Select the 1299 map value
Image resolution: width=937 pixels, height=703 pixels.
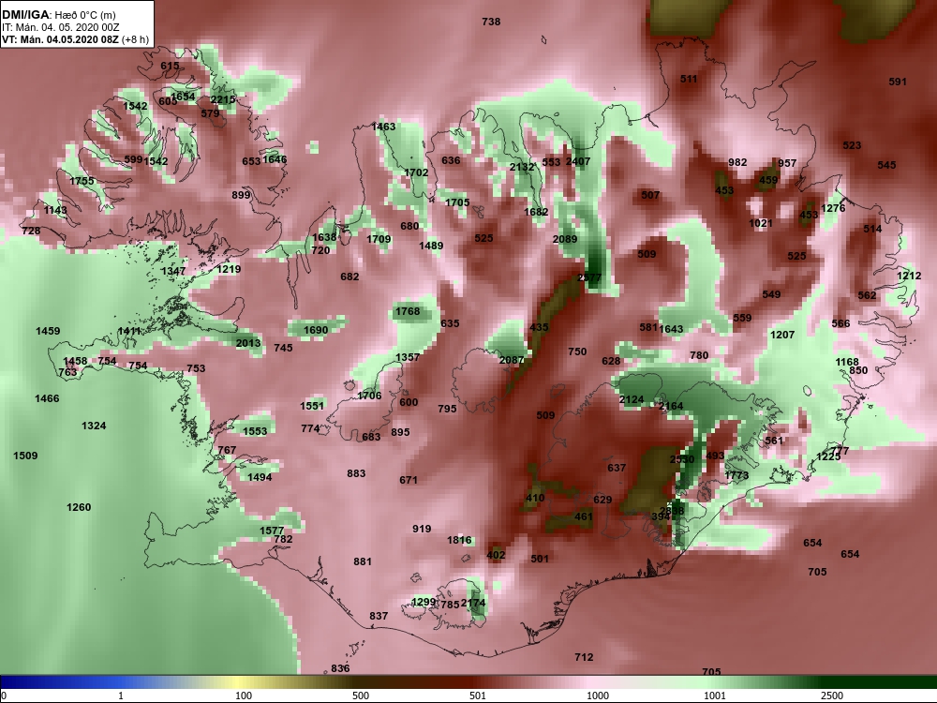[424, 602]
